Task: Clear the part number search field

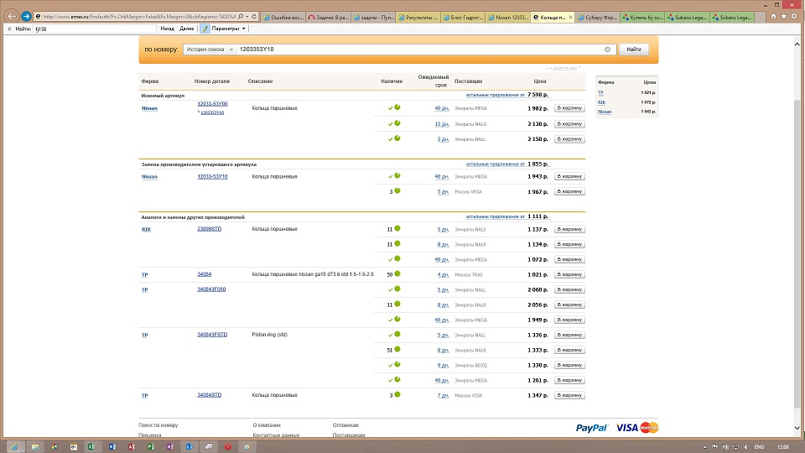Action: [607, 49]
